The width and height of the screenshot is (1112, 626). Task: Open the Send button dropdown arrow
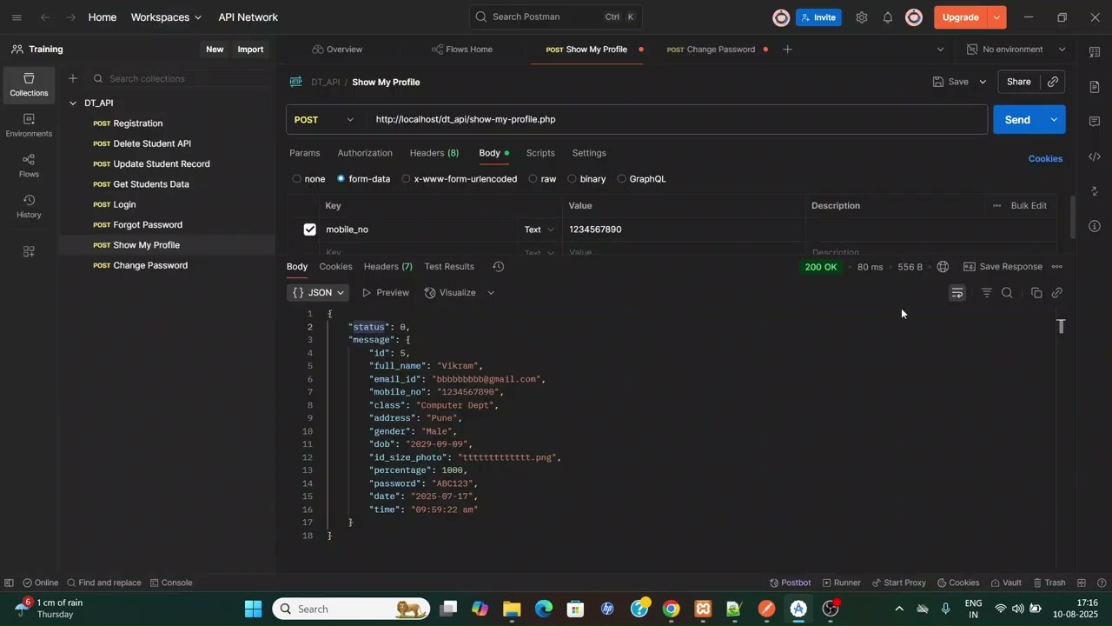(x=1054, y=120)
